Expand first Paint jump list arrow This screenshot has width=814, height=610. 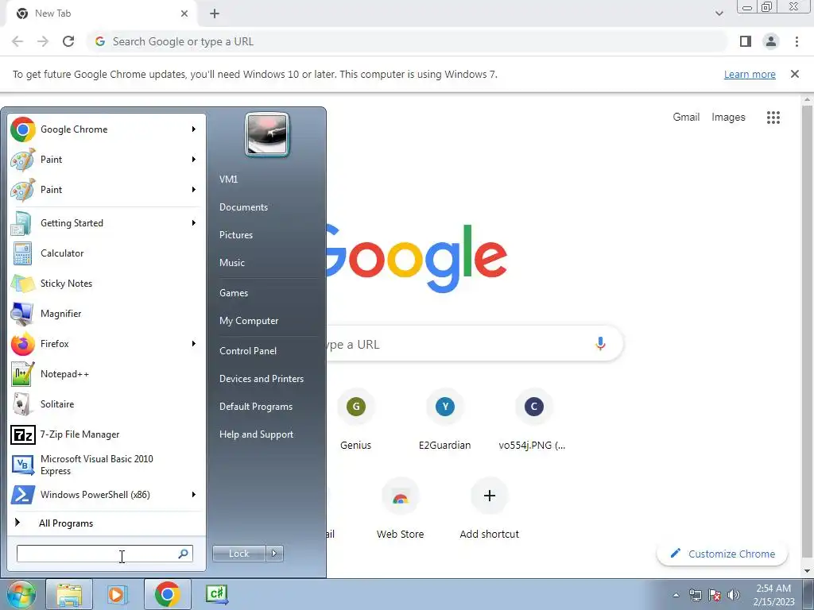pos(194,159)
